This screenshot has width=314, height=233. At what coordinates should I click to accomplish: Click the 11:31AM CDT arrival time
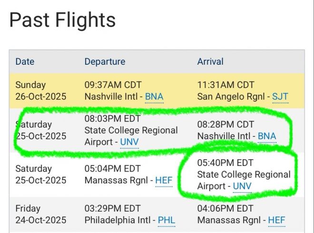226,85
